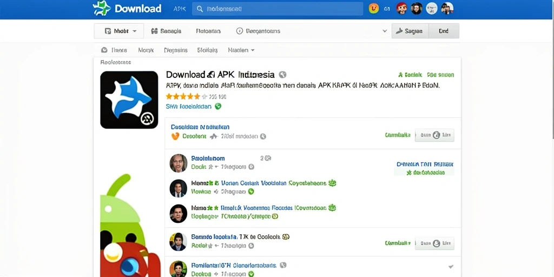Viewport: 554px width, 277px height.
Task: Select the Tinxa sub-tab
Action: [114, 50]
